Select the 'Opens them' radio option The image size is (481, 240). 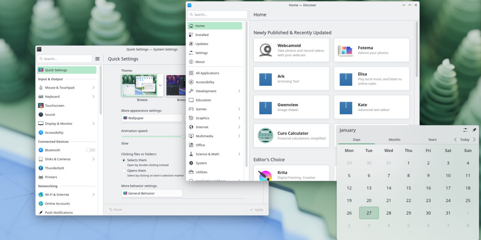click(x=124, y=171)
